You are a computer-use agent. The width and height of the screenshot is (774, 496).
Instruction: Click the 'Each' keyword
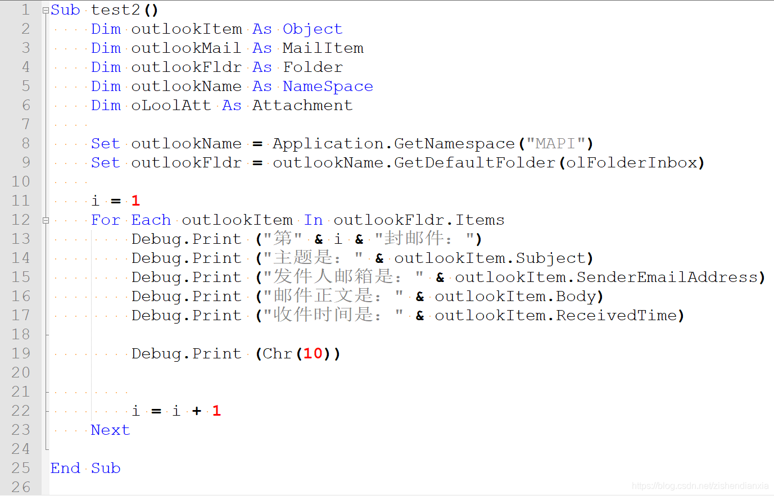pos(151,220)
